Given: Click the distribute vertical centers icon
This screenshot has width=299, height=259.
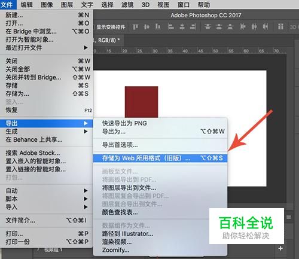Looking at the screenshot, I should pyautogui.click(x=219, y=26).
